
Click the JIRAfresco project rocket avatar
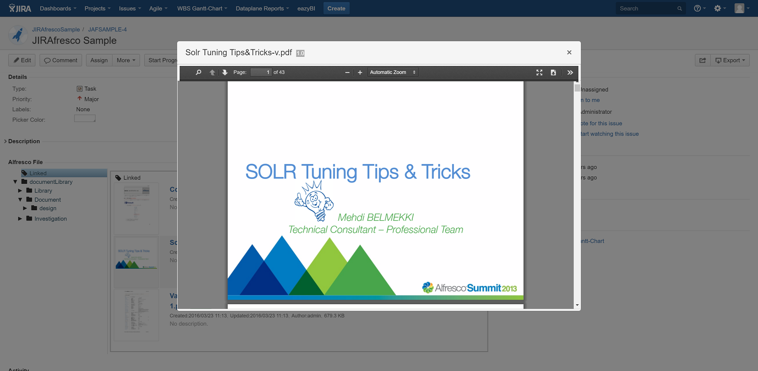[18, 35]
